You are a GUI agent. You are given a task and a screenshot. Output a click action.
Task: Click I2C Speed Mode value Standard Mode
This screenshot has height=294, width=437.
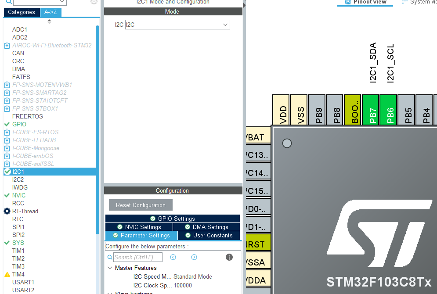pos(192,276)
